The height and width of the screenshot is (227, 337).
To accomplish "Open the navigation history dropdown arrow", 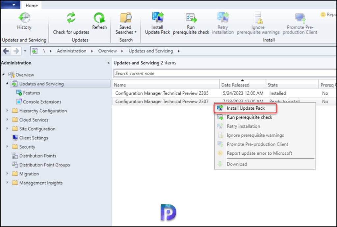I will [25, 51].
